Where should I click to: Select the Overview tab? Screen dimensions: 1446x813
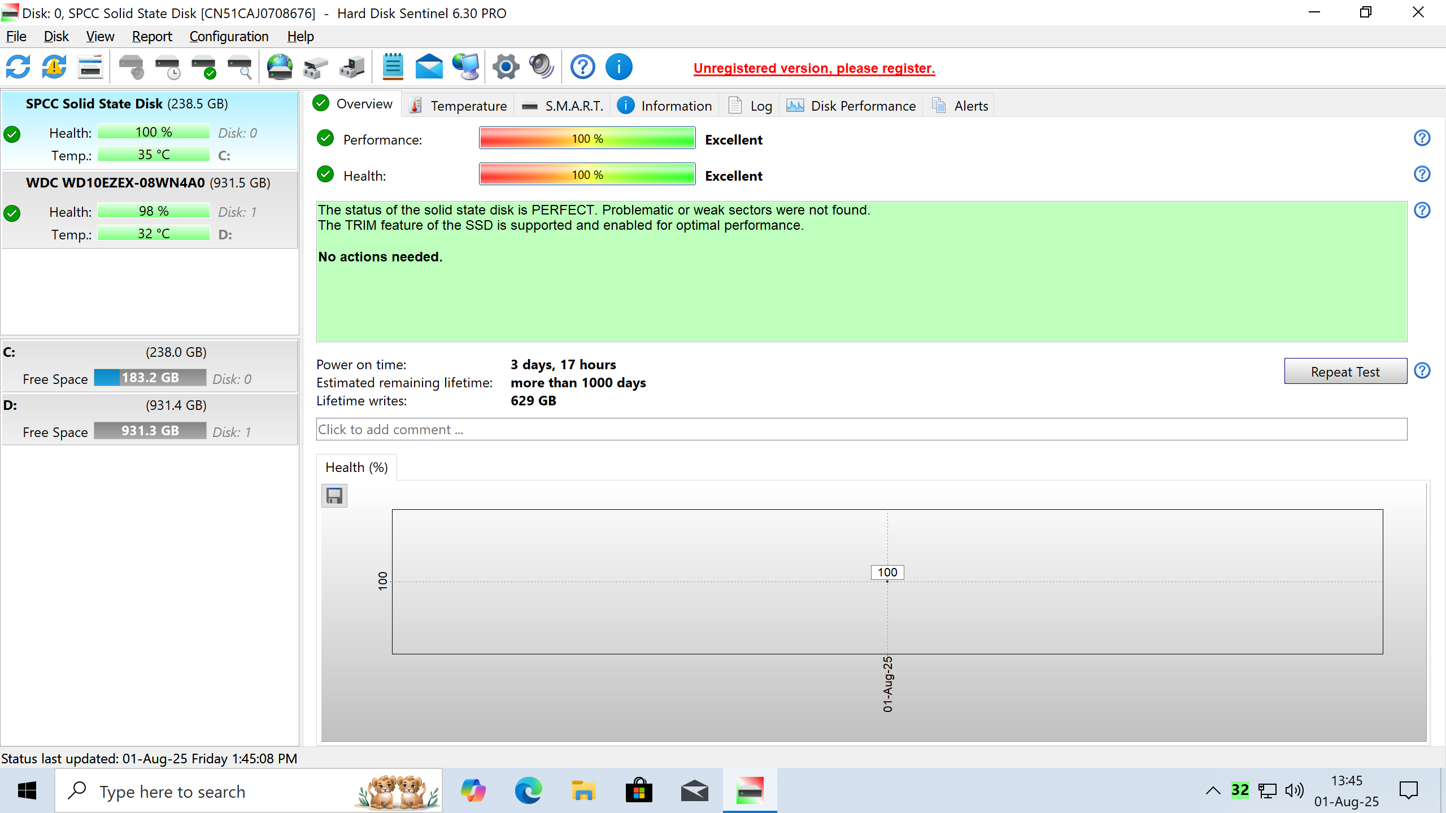353,104
